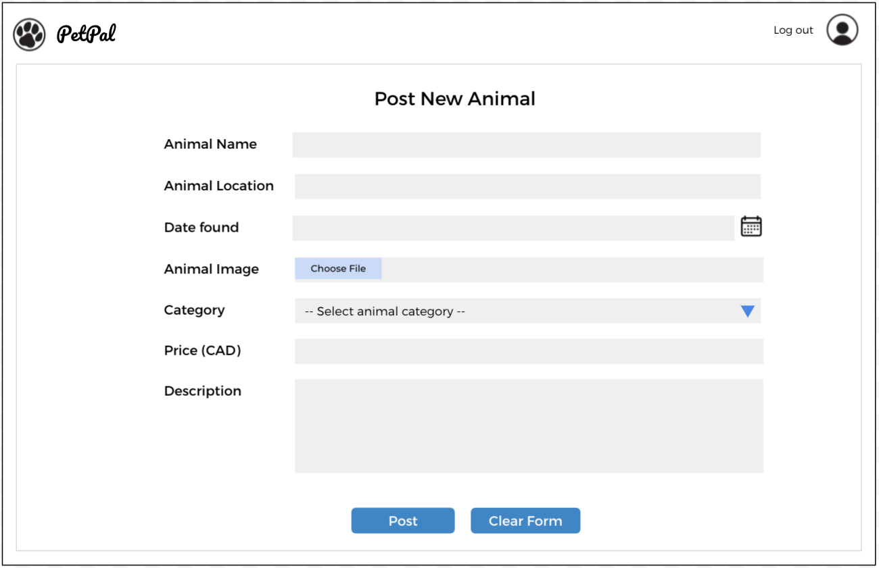
Task: Submit the form with Post button
Action: [x=403, y=521]
